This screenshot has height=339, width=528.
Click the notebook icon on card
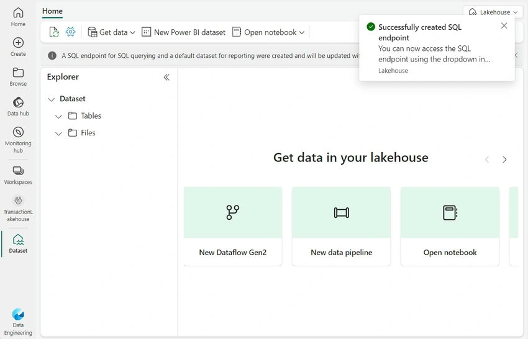pyautogui.click(x=450, y=213)
